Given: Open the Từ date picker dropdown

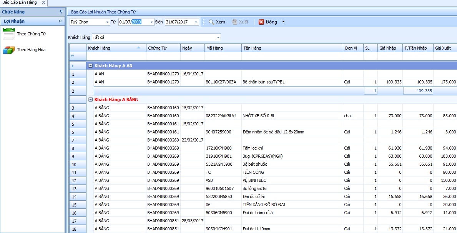Looking at the screenshot, I should (151, 22).
